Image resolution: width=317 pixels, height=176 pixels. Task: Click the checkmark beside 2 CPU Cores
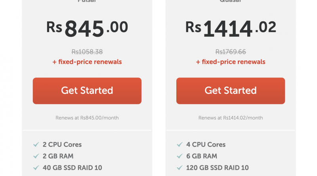tap(36, 144)
